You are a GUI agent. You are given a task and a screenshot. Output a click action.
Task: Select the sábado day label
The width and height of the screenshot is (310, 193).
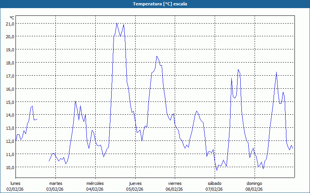click(x=214, y=183)
